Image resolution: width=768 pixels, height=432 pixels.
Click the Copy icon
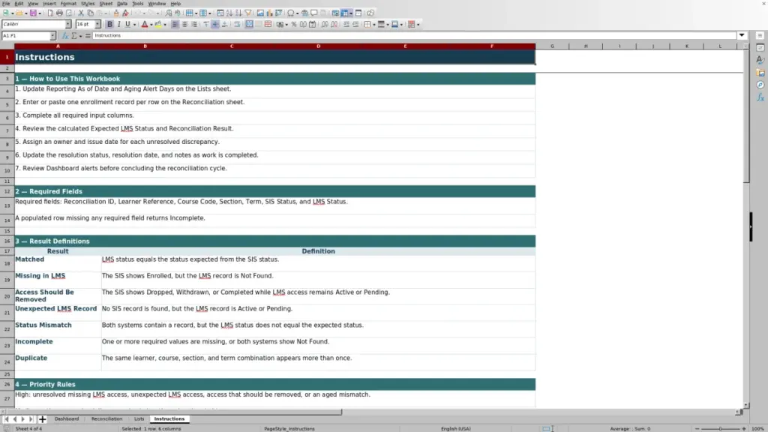90,13
